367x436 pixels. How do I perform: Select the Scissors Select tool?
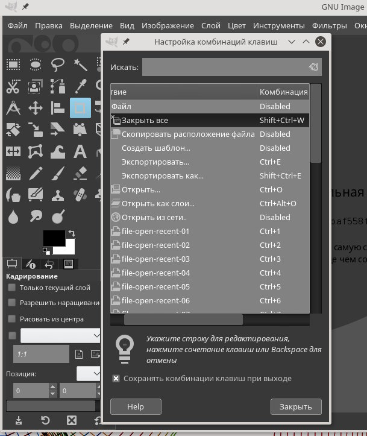(13, 86)
